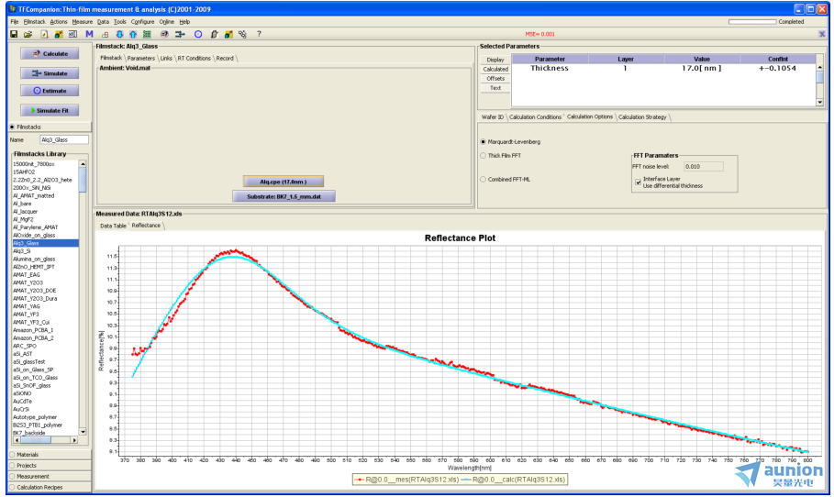Click the progress bar beside Completed

tap(752, 22)
